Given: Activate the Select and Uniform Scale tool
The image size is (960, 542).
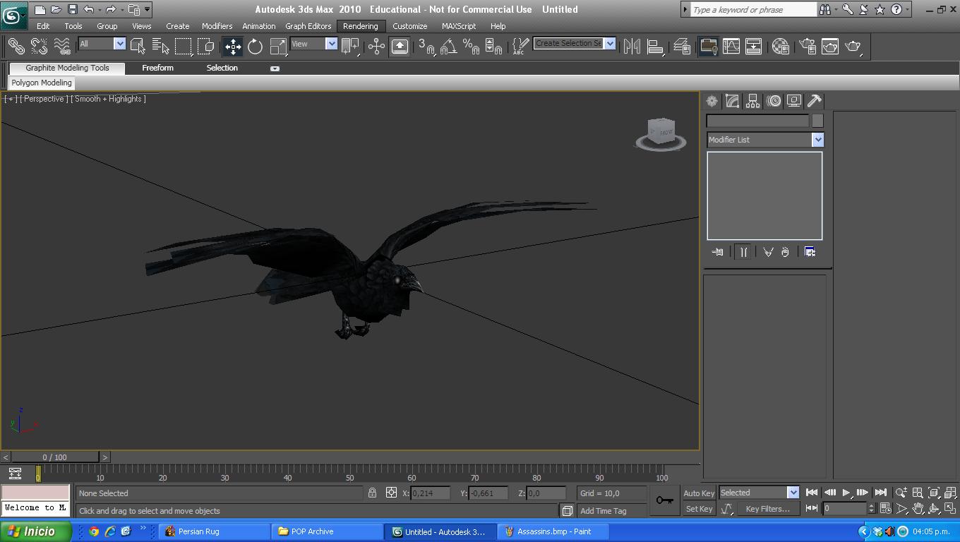Looking at the screenshot, I should click(x=279, y=47).
